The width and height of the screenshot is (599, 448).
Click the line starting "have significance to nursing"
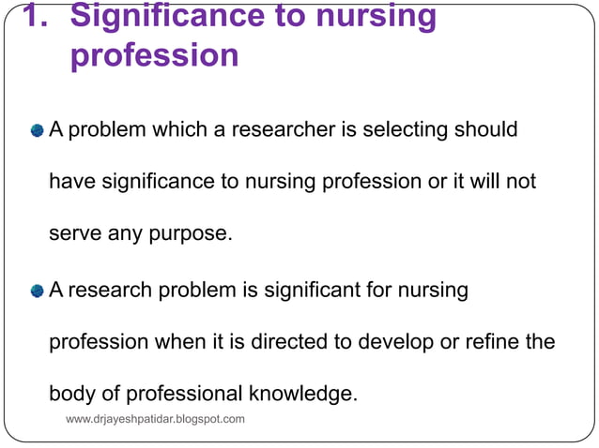[x=293, y=182]
